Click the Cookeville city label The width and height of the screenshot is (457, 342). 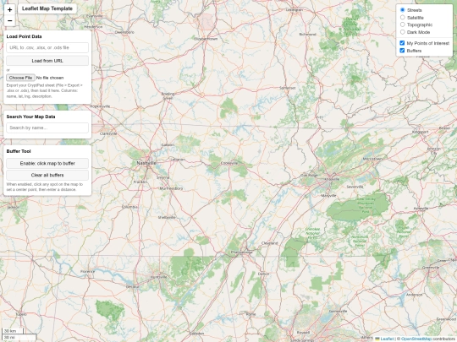click(229, 163)
